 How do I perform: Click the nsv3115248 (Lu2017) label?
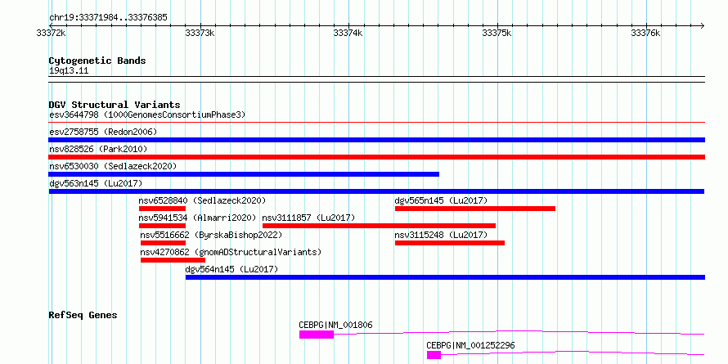(x=441, y=235)
